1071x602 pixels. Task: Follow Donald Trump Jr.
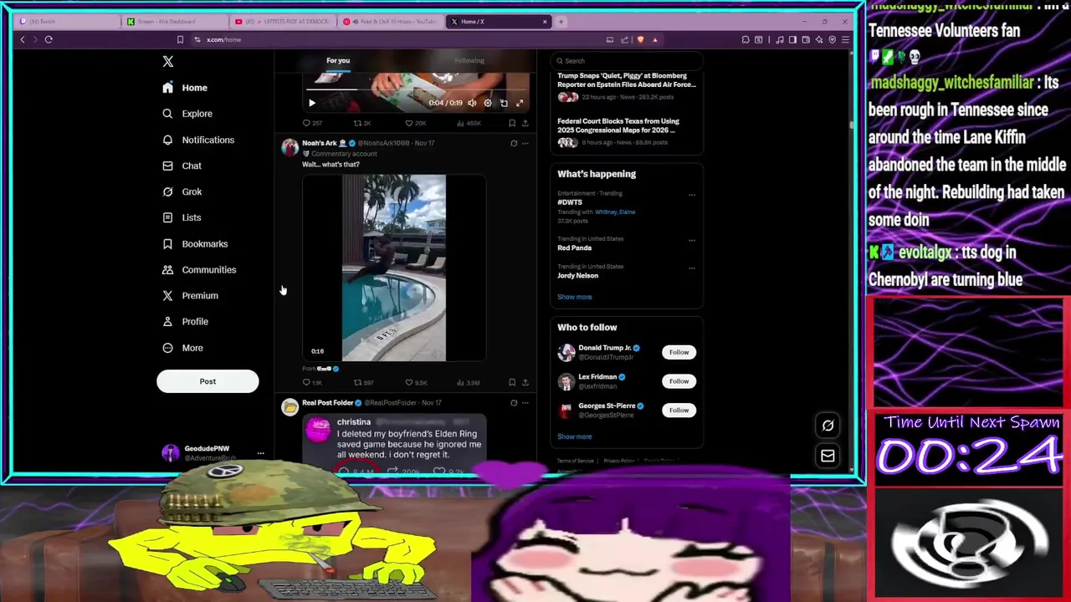[x=679, y=352]
